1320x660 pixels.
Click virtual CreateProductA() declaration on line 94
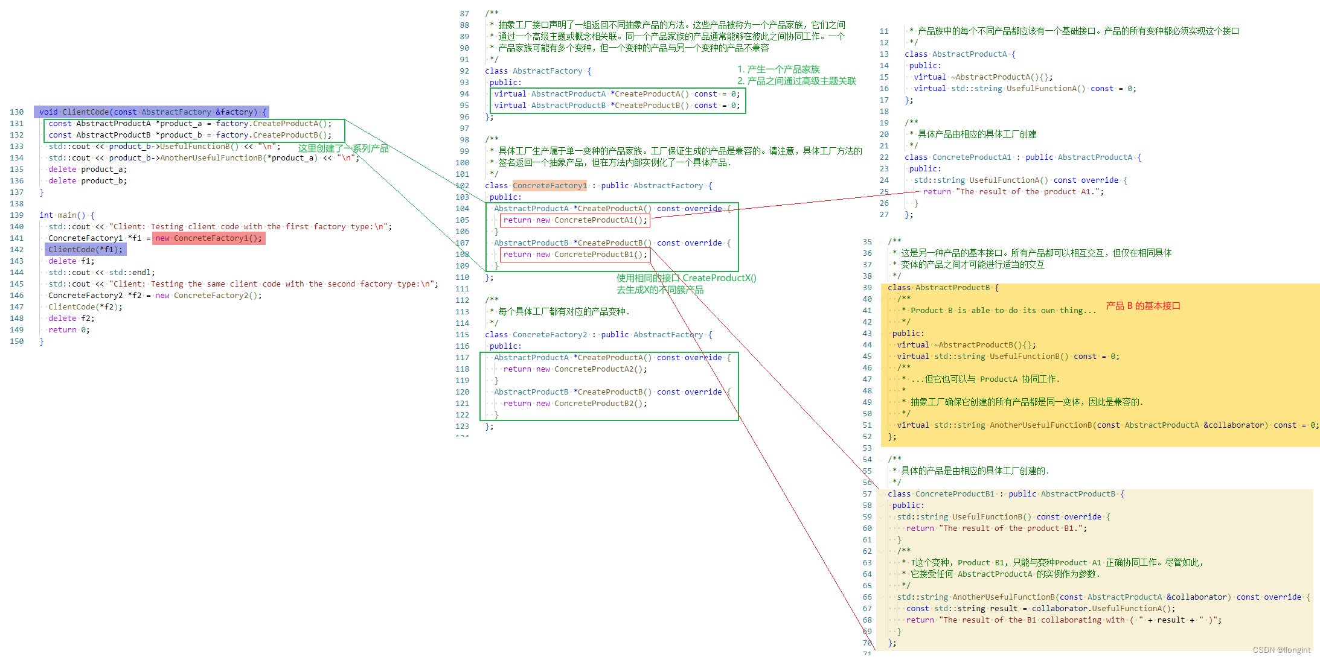(617, 94)
